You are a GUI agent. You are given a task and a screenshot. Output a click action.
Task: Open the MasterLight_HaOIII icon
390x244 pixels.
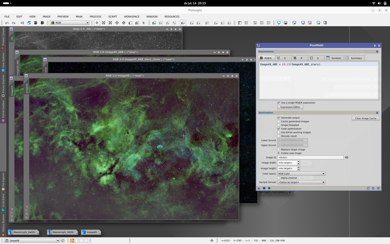pyautogui.click(x=23, y=232)
